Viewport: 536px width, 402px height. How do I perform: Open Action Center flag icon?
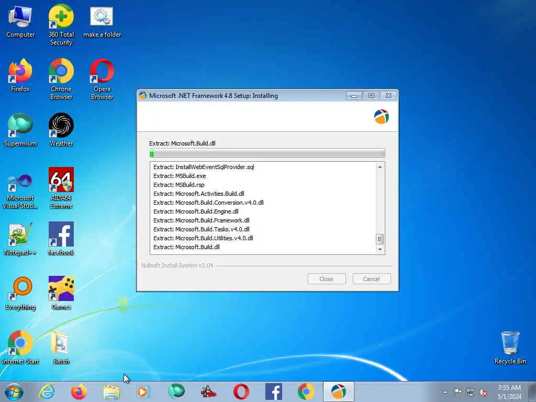457,392
